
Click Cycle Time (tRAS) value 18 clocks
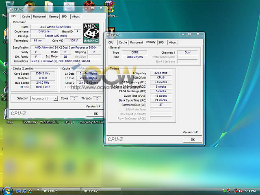(161, 96)
